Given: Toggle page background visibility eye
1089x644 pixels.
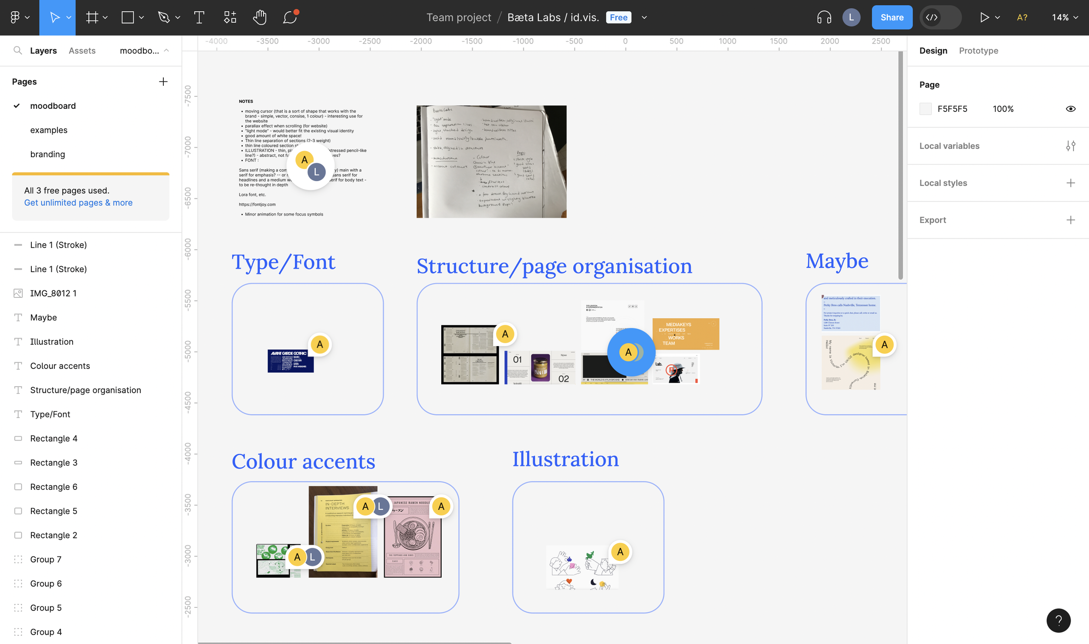Looking at the screenshot, I should coord(1070,109).
